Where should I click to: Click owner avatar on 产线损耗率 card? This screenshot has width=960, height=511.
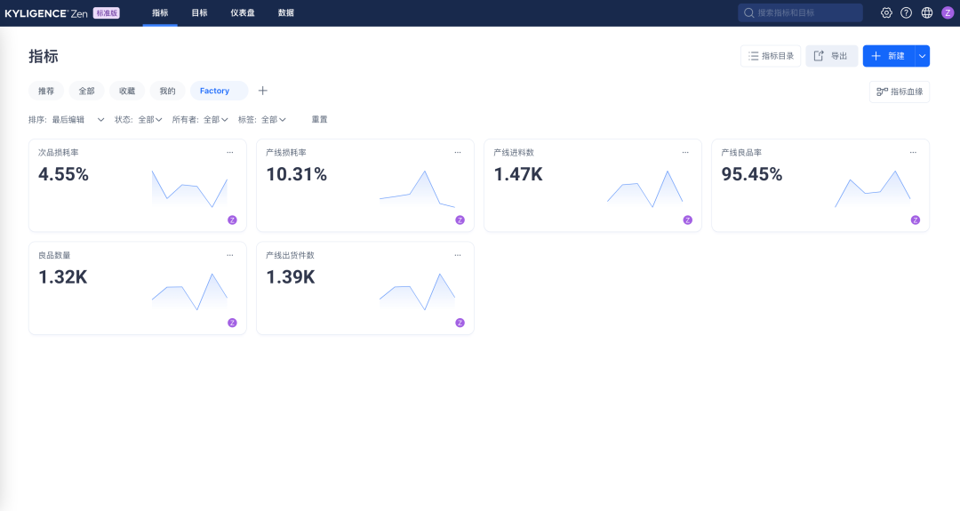tap(460, 220)
